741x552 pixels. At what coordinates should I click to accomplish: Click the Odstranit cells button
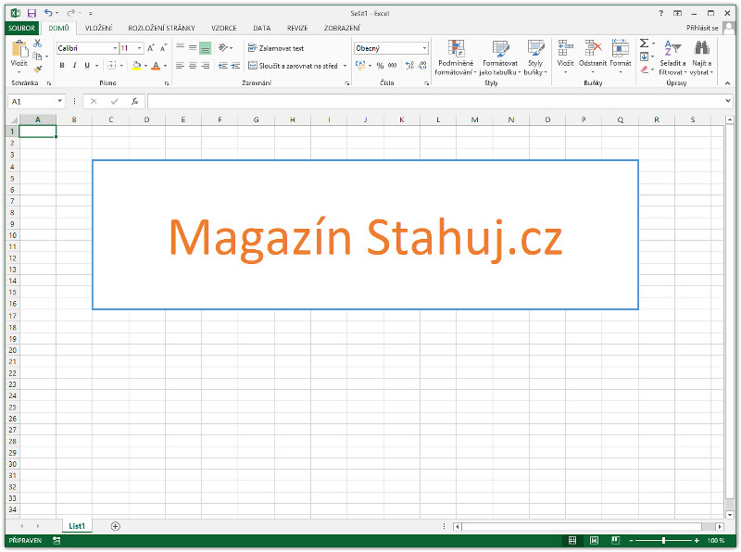[593, 57]
